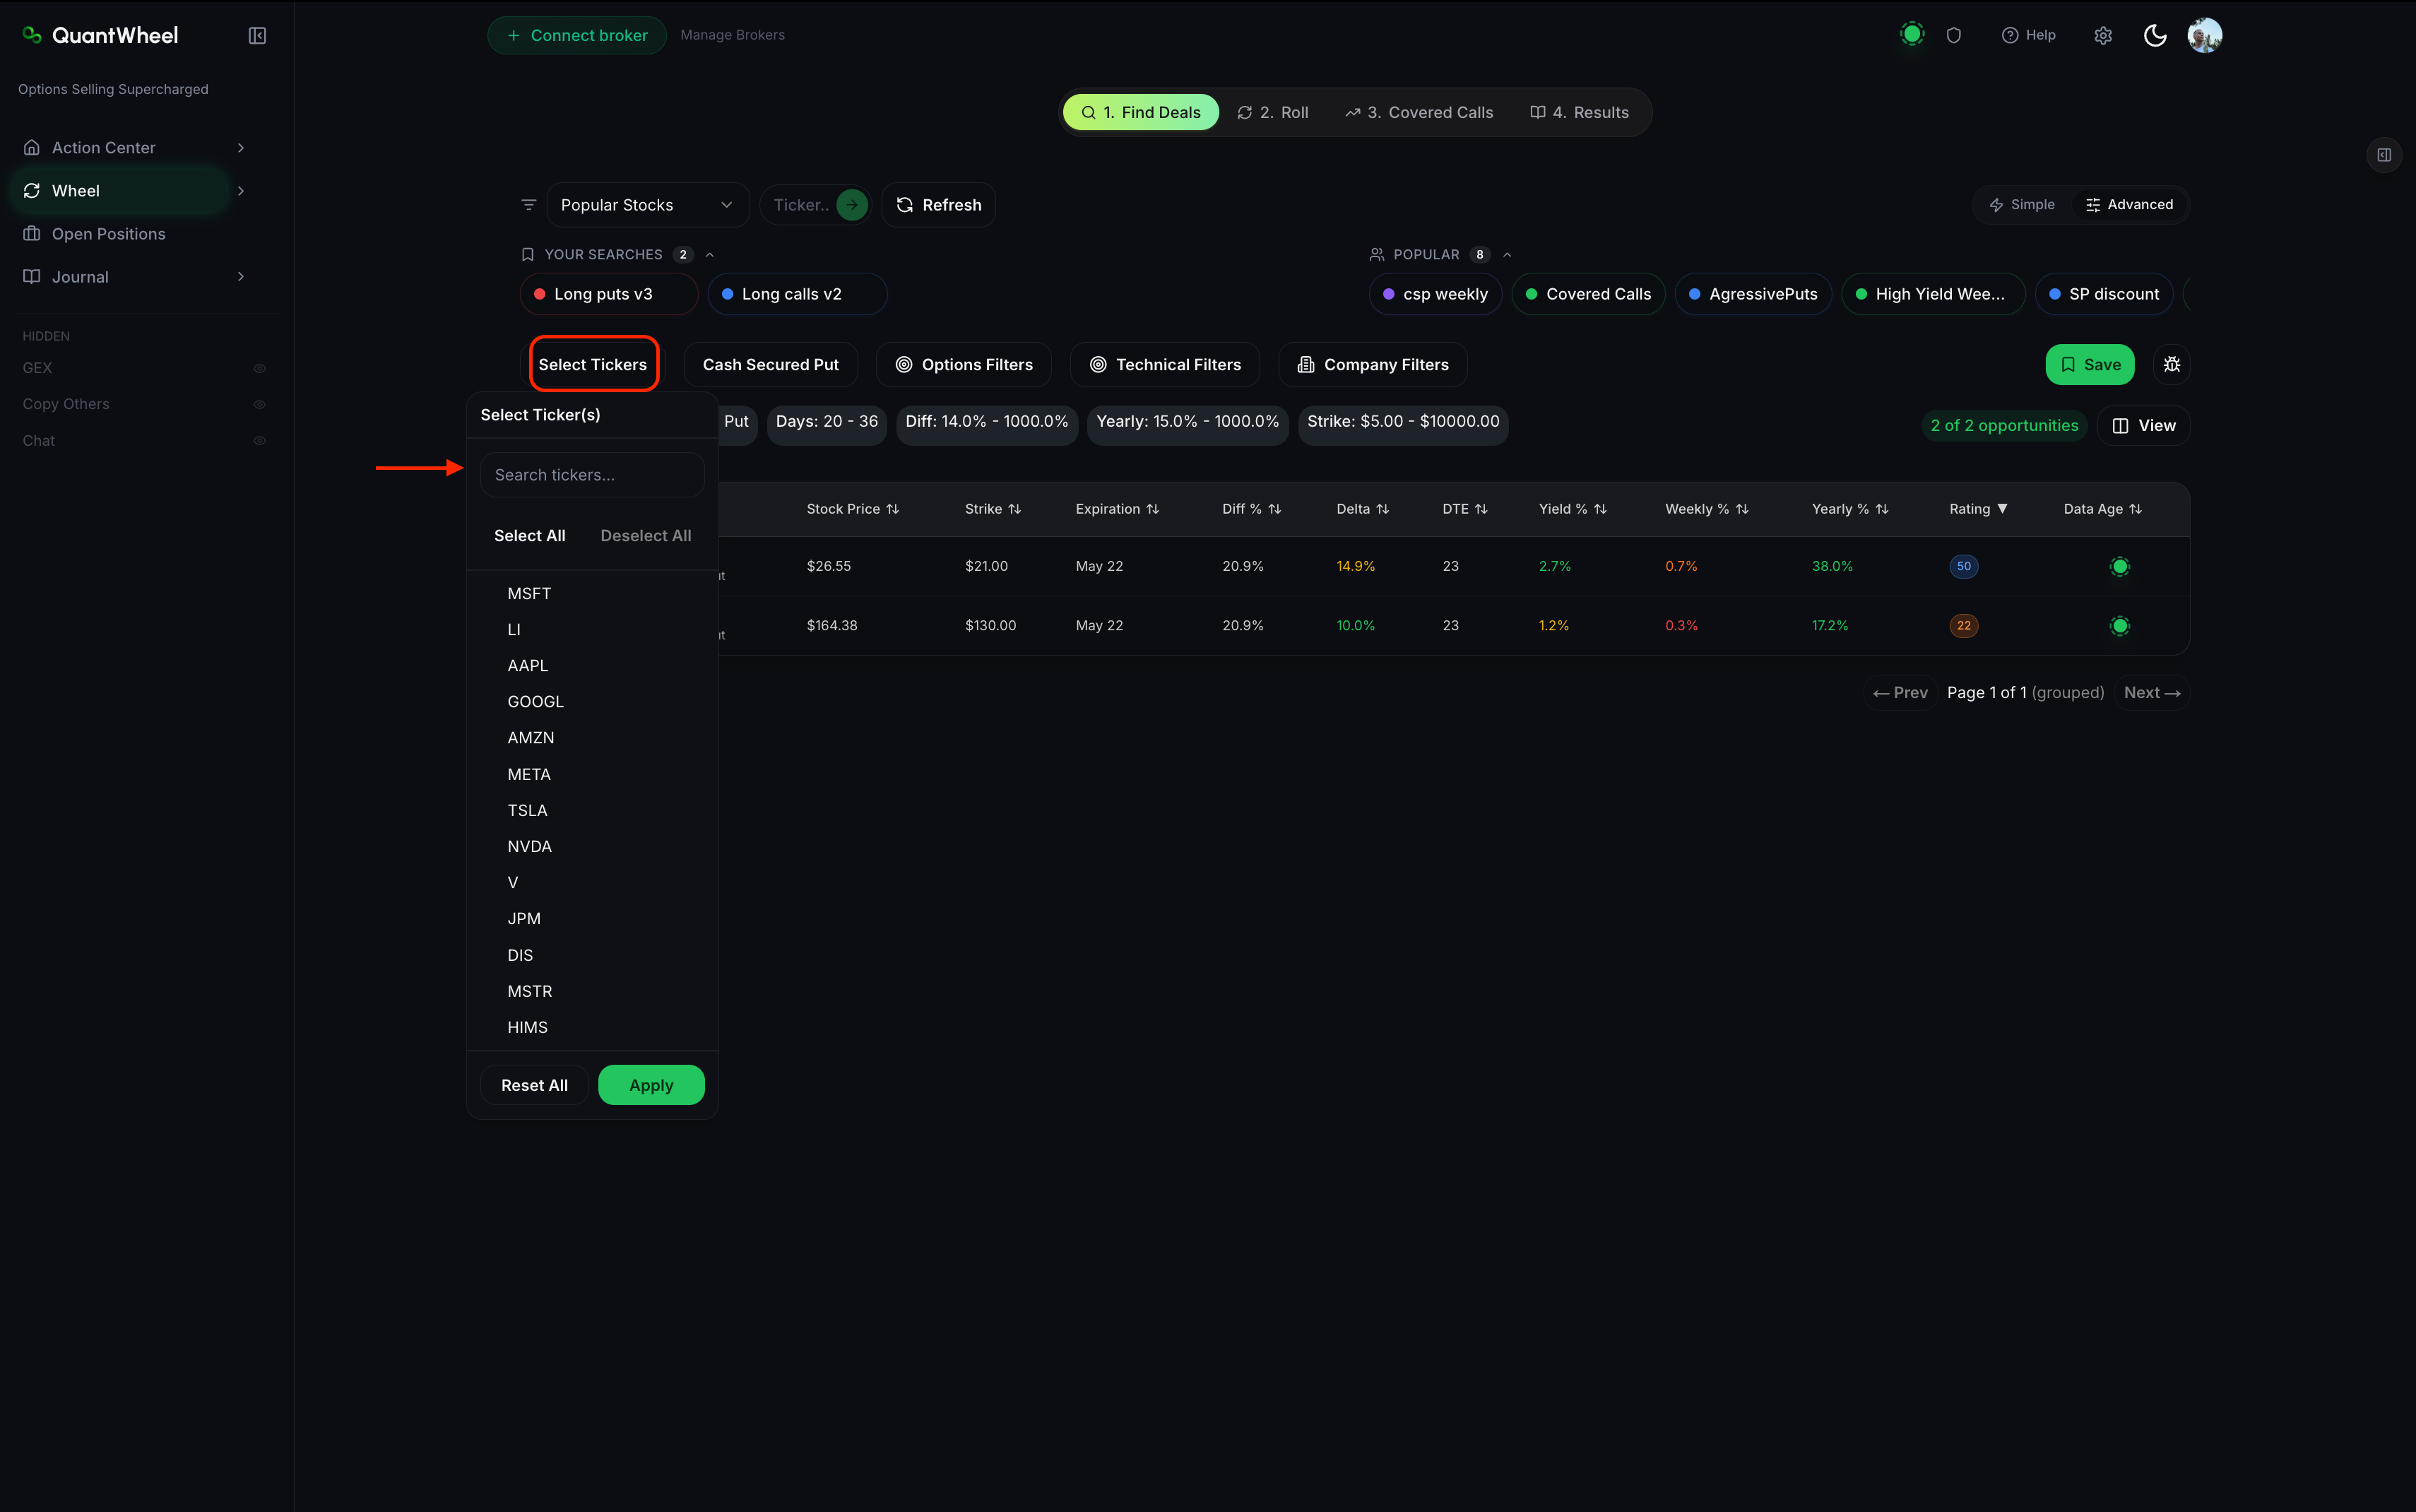Open Select Tickers dropdown

[x=593, y=365]
